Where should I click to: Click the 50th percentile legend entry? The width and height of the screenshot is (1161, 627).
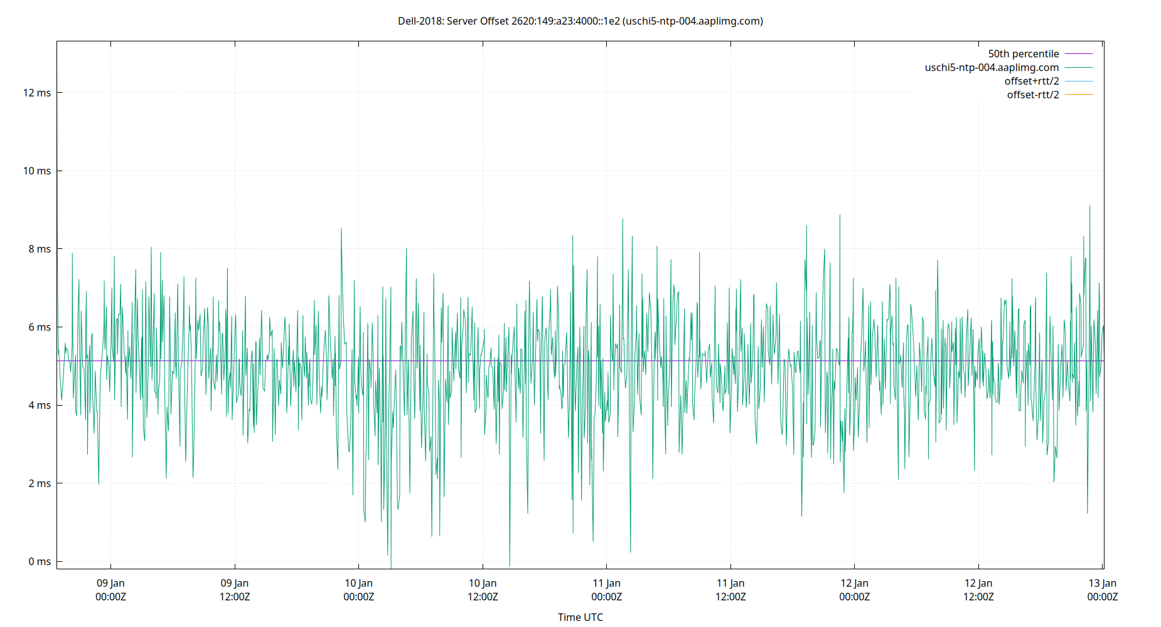coord(1024,53)
